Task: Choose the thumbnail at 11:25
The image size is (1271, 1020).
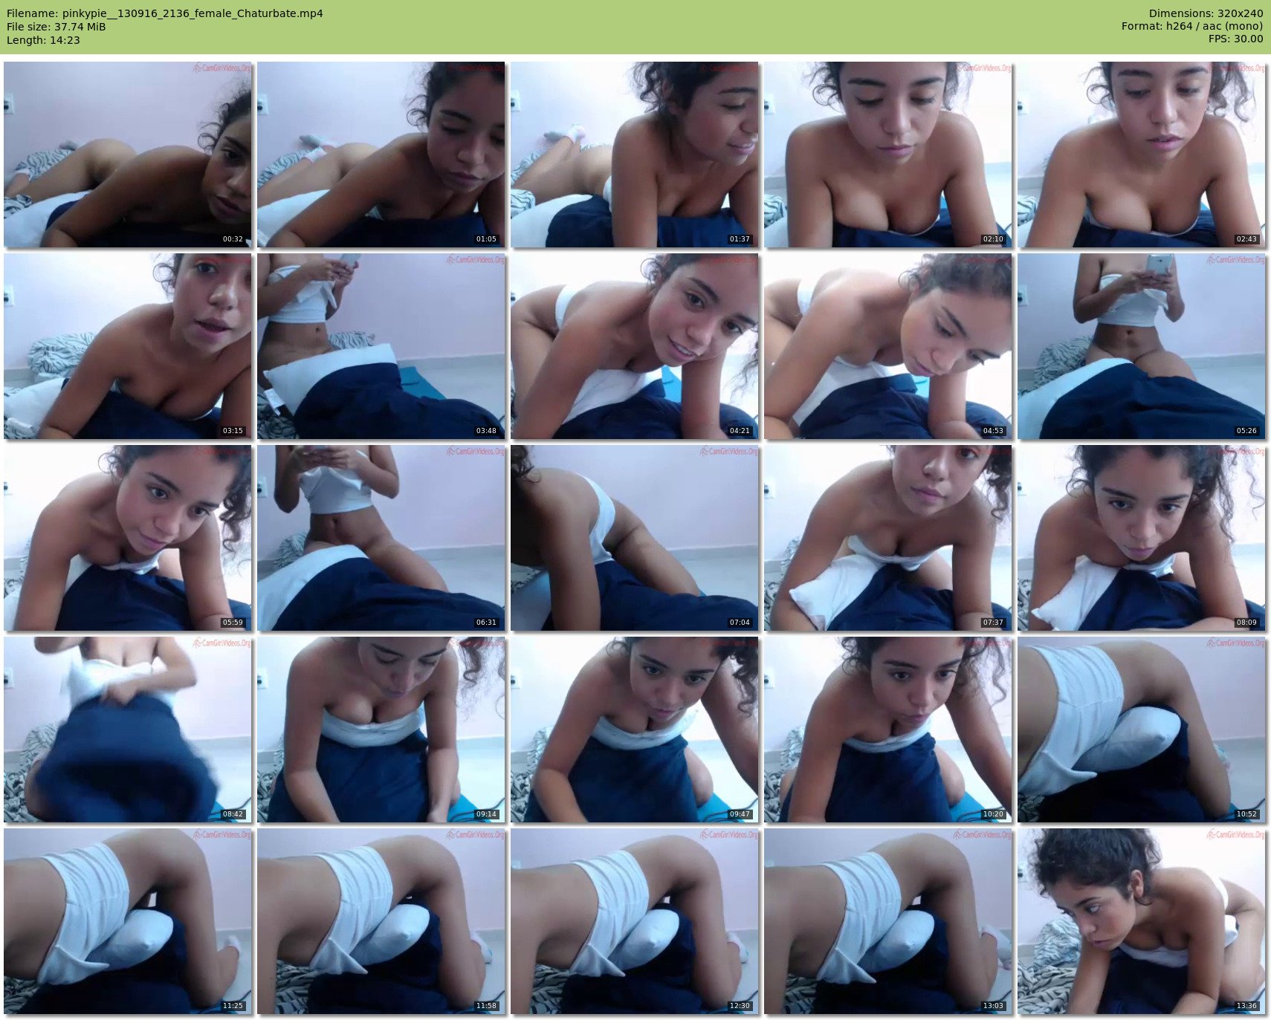Action: point(128,921)
